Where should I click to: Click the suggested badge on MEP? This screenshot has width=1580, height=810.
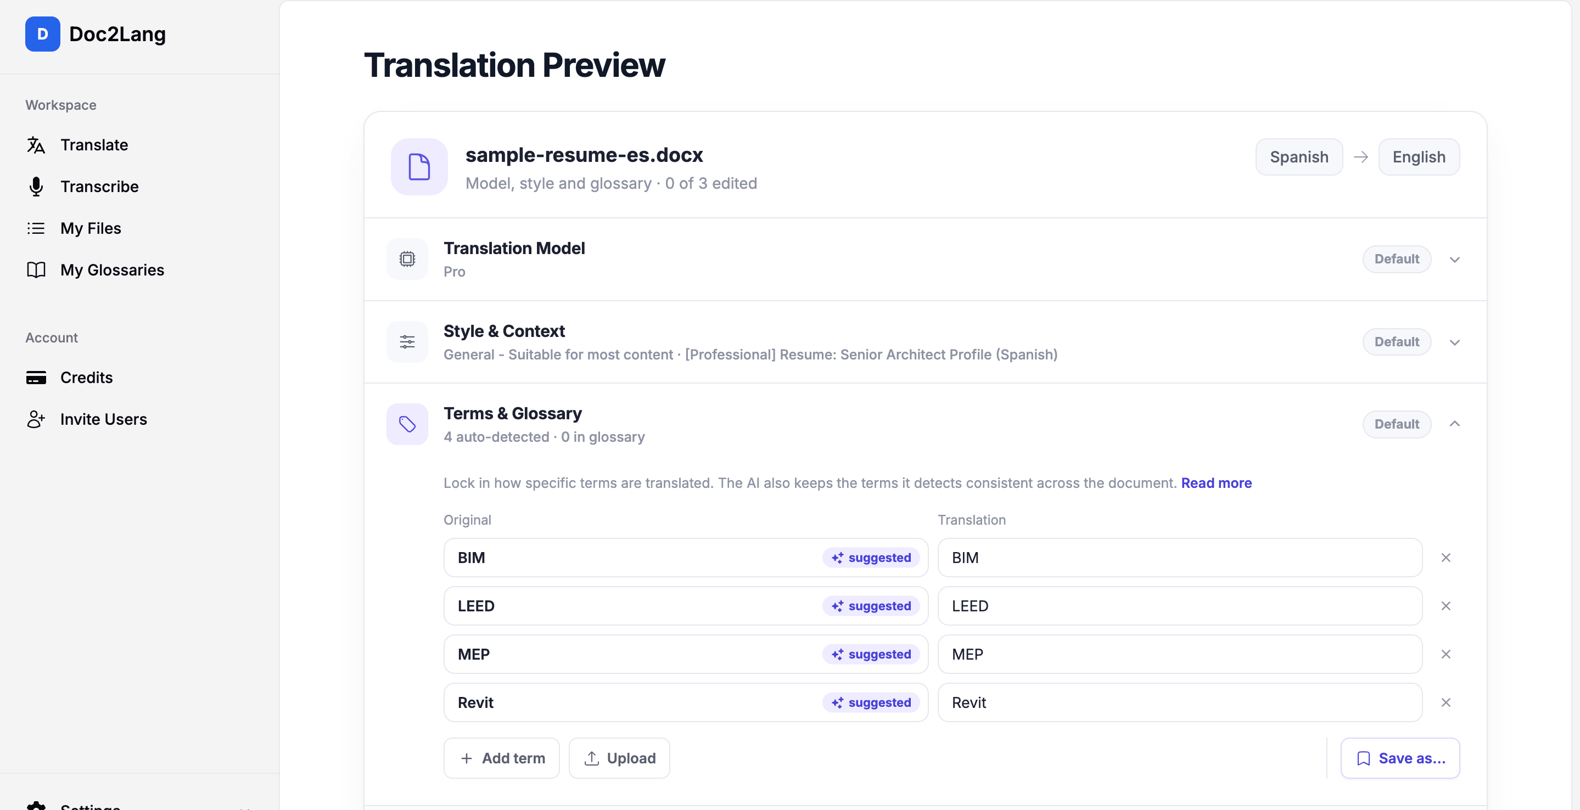pyautogui.click(x=871, y=654)
